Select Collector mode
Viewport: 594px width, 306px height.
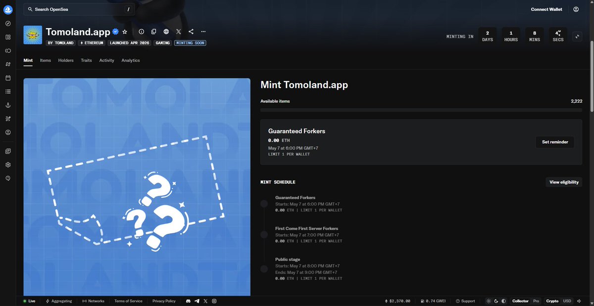(x=520, y=301)
